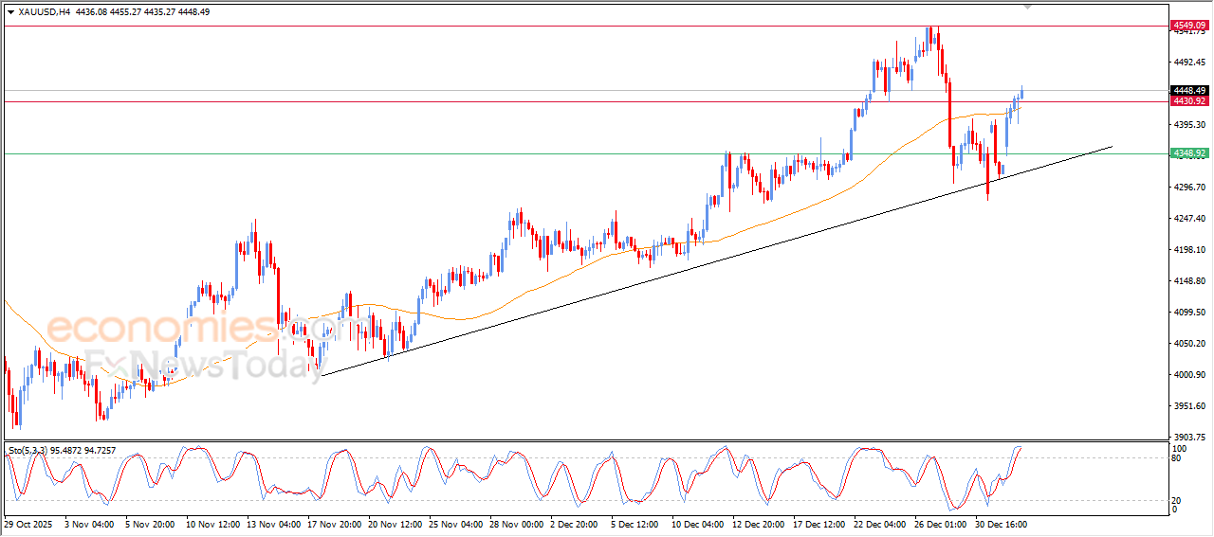Click the 3 Nov 04:00 time label

[87, 524]
